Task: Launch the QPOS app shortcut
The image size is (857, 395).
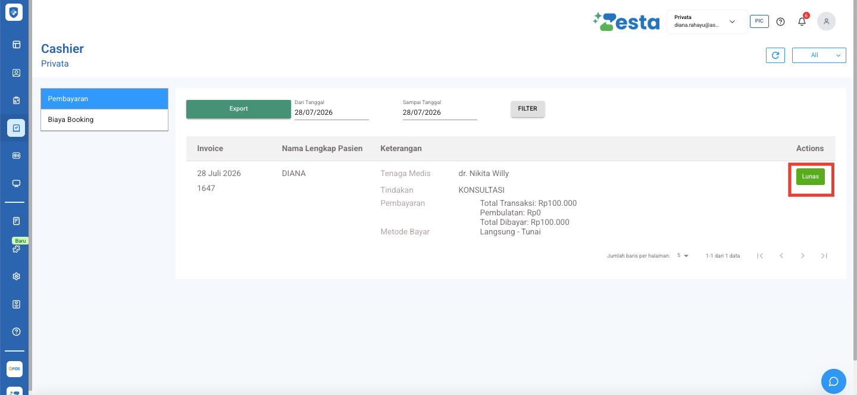Action: point(14,369)
